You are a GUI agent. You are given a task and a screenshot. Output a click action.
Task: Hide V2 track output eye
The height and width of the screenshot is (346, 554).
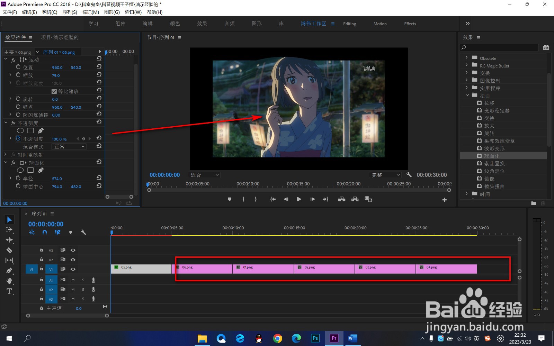pos(73,259)
